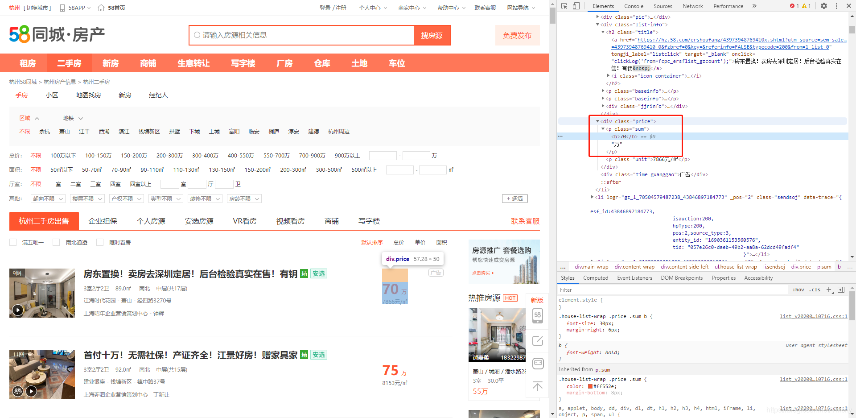Click the 搜房源 search button
Screen dimensions: 856x418
432,35
